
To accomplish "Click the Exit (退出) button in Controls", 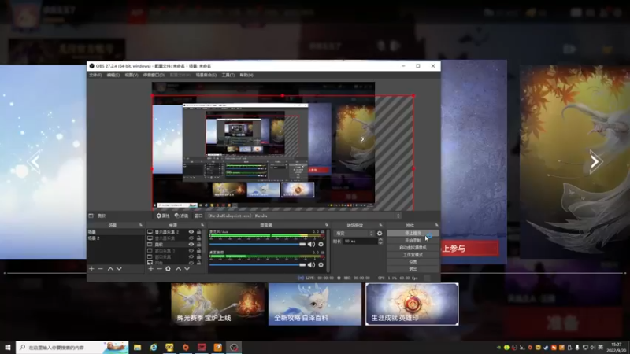I will click(413, 269).
